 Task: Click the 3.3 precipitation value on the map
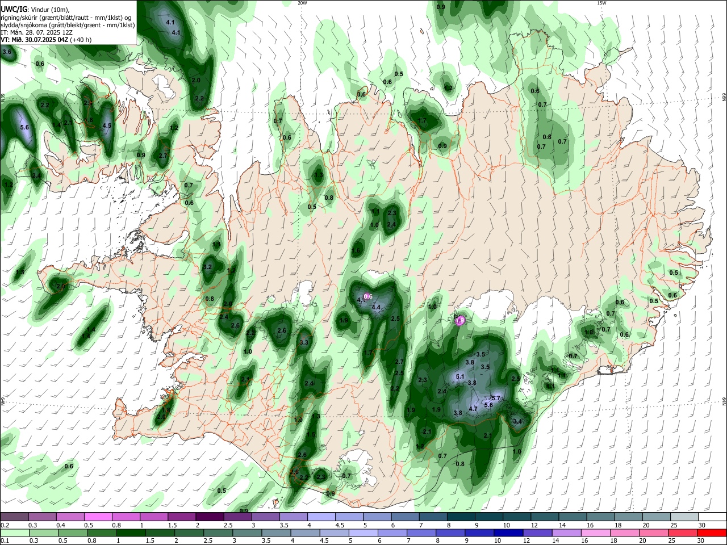[x=304, y=342]
